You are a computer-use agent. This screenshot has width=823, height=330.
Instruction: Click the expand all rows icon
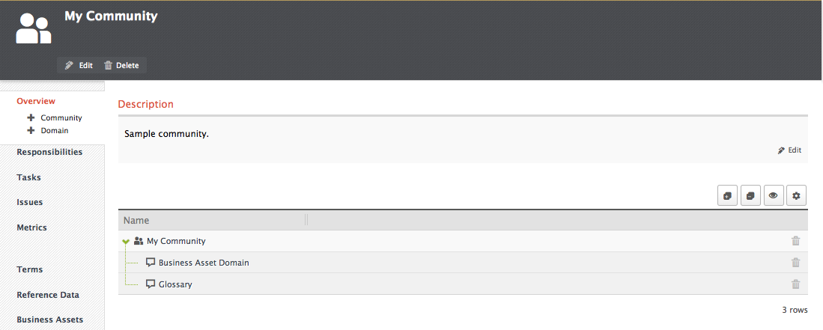[x=727, y=196]
